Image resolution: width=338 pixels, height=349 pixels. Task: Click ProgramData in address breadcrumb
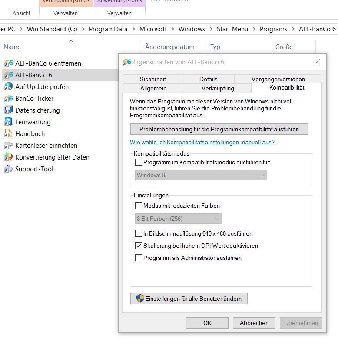108,29
